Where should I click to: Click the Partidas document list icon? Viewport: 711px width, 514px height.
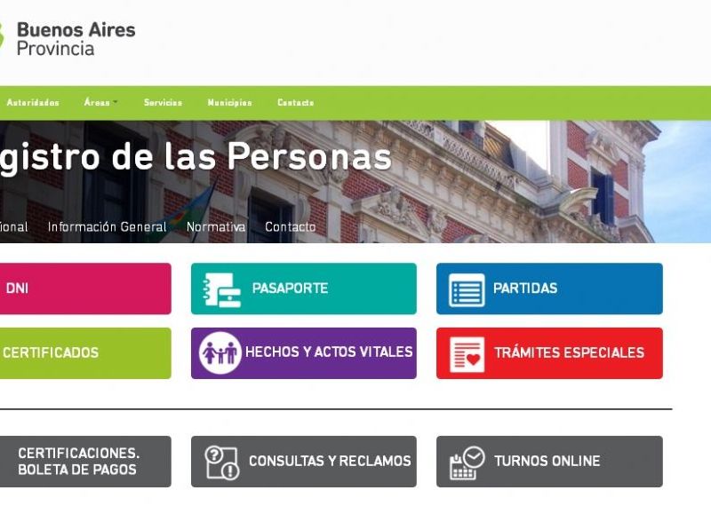pos(467,289)
